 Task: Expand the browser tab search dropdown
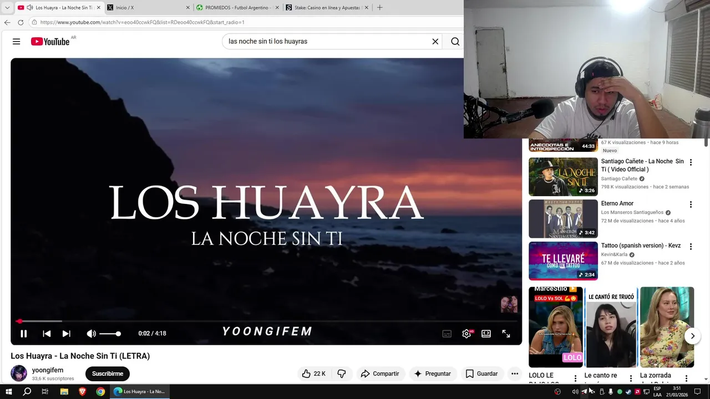coord(7,8)
